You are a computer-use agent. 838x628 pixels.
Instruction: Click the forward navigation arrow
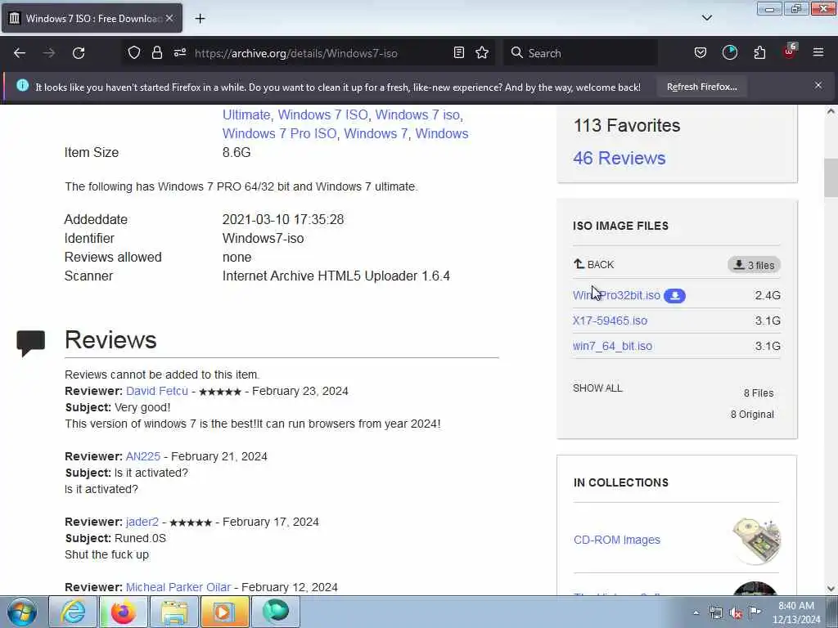pos(49,53)
